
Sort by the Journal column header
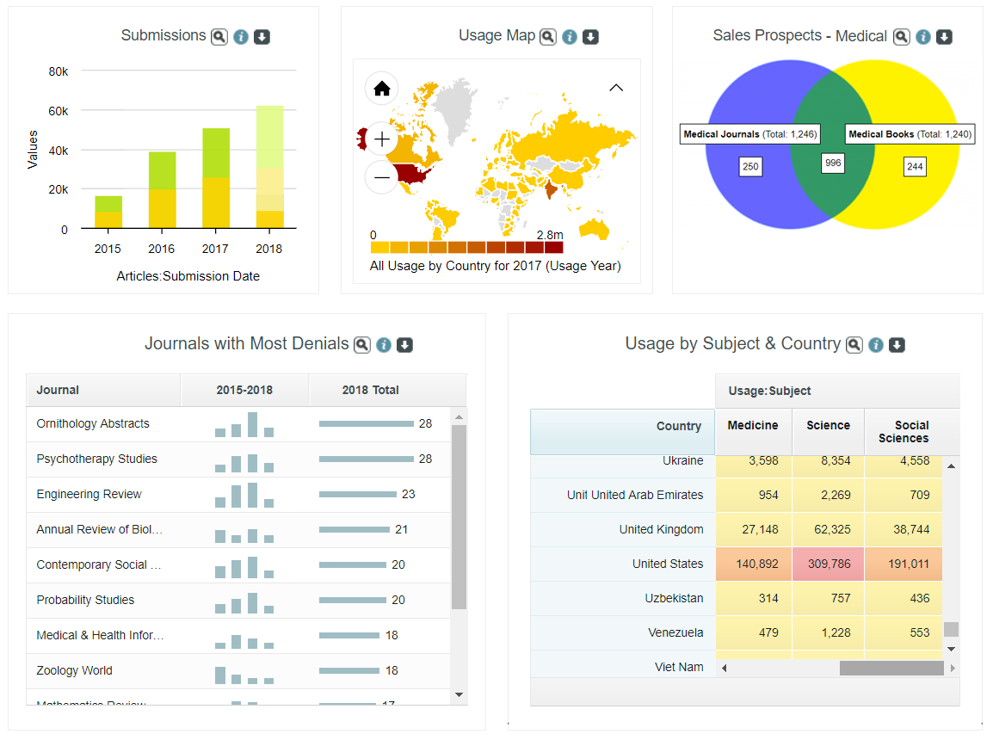[x=58, y=390]
